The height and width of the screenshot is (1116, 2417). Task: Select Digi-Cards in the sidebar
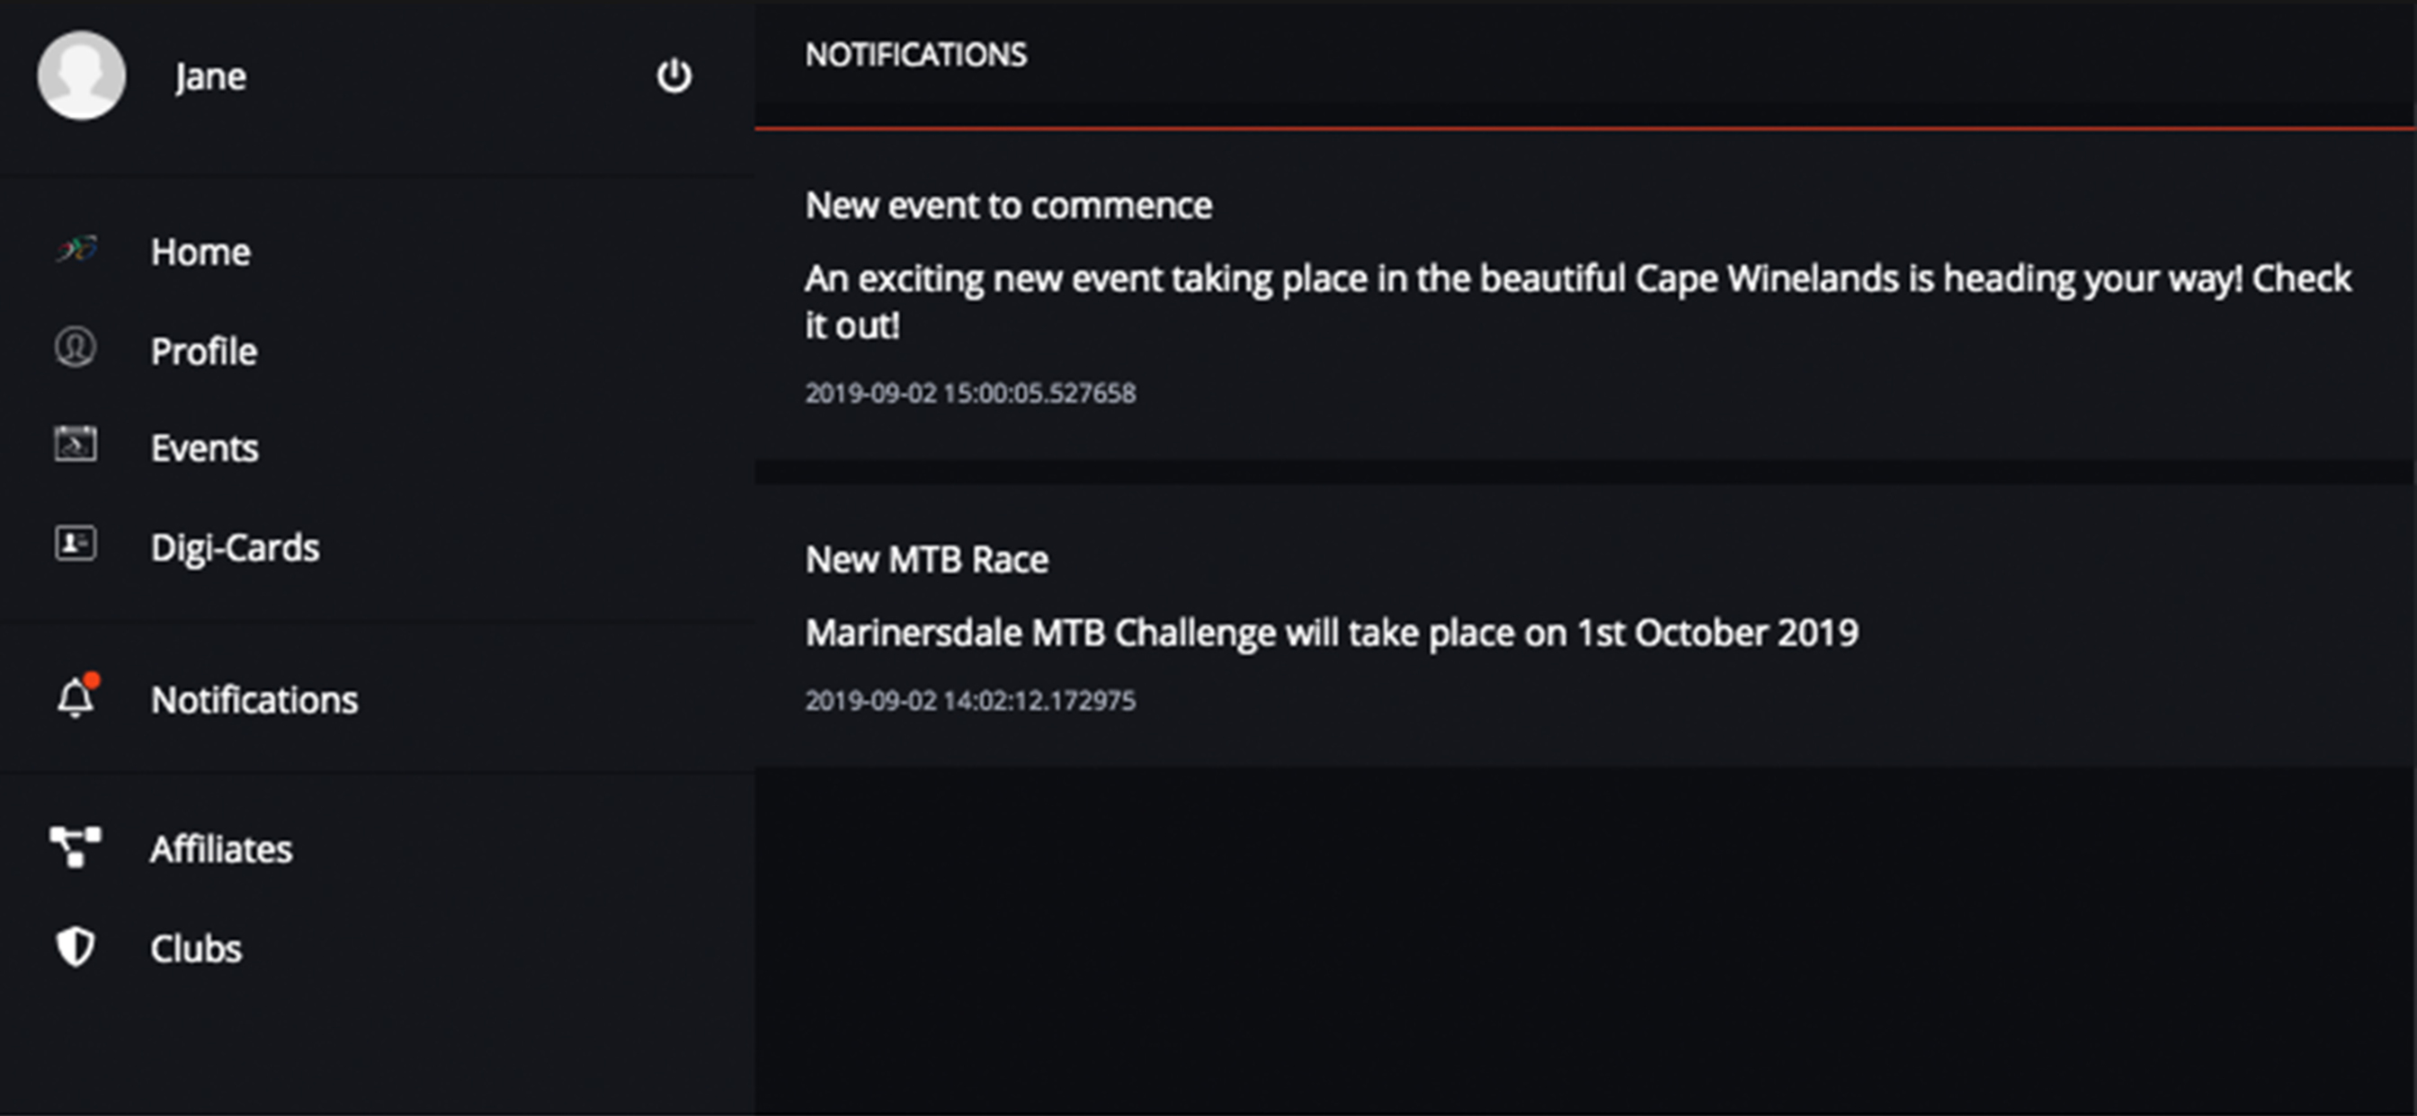[235, 548]
